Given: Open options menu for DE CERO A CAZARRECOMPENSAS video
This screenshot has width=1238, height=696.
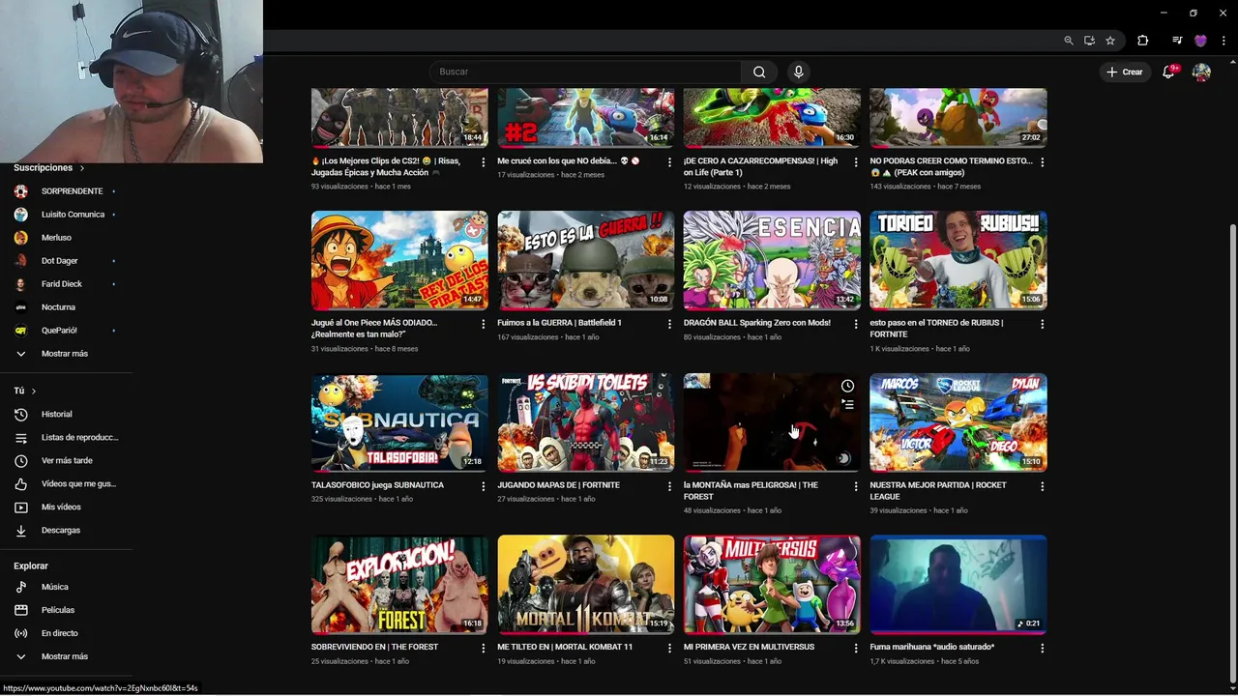Looking at the screenshot, I should 855,162.
